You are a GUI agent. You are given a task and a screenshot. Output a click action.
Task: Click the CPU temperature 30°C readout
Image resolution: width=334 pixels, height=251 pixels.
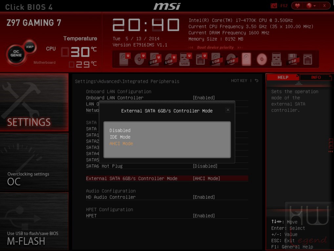[x=79, y=52]
